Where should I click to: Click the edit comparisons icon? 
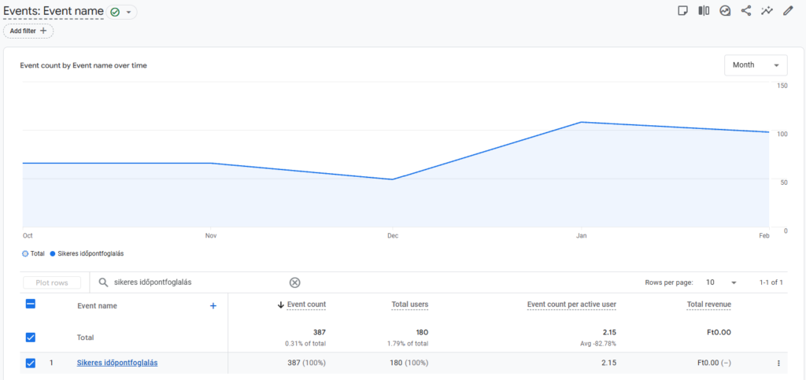coord(704,11)
